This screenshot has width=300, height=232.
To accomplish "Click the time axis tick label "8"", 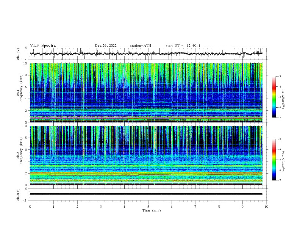I will pos(219,207).
